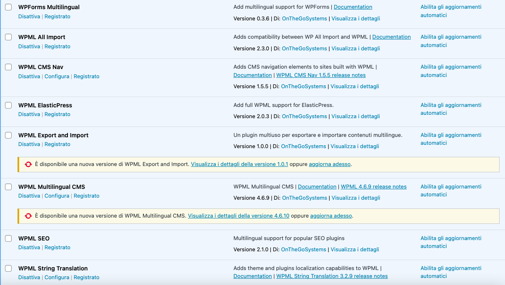
Task: Enable auto-updates for WPForms Multilingual
Action: (x=451, y=11)
